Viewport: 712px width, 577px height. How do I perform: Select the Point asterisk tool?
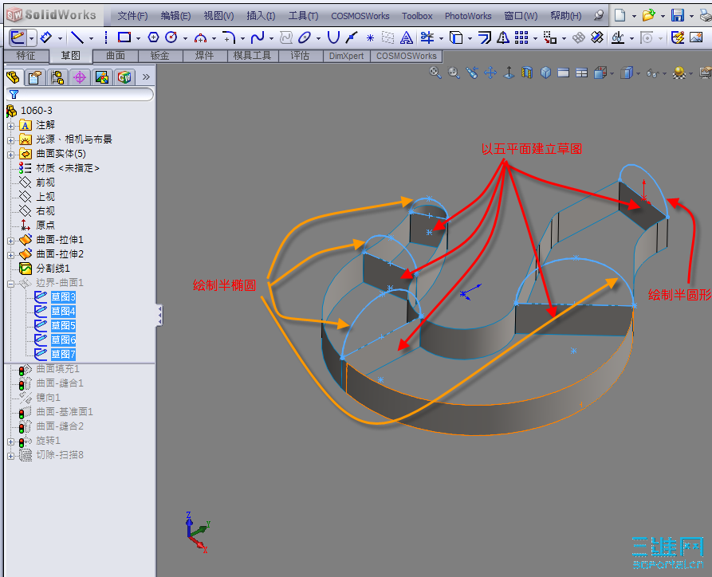coord(370,38)
